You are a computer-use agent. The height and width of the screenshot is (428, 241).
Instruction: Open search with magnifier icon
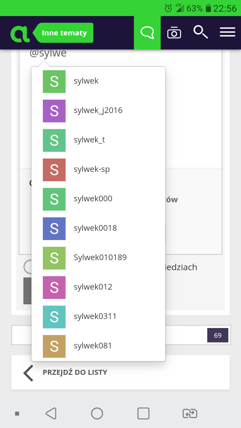[x=200, y=32]
